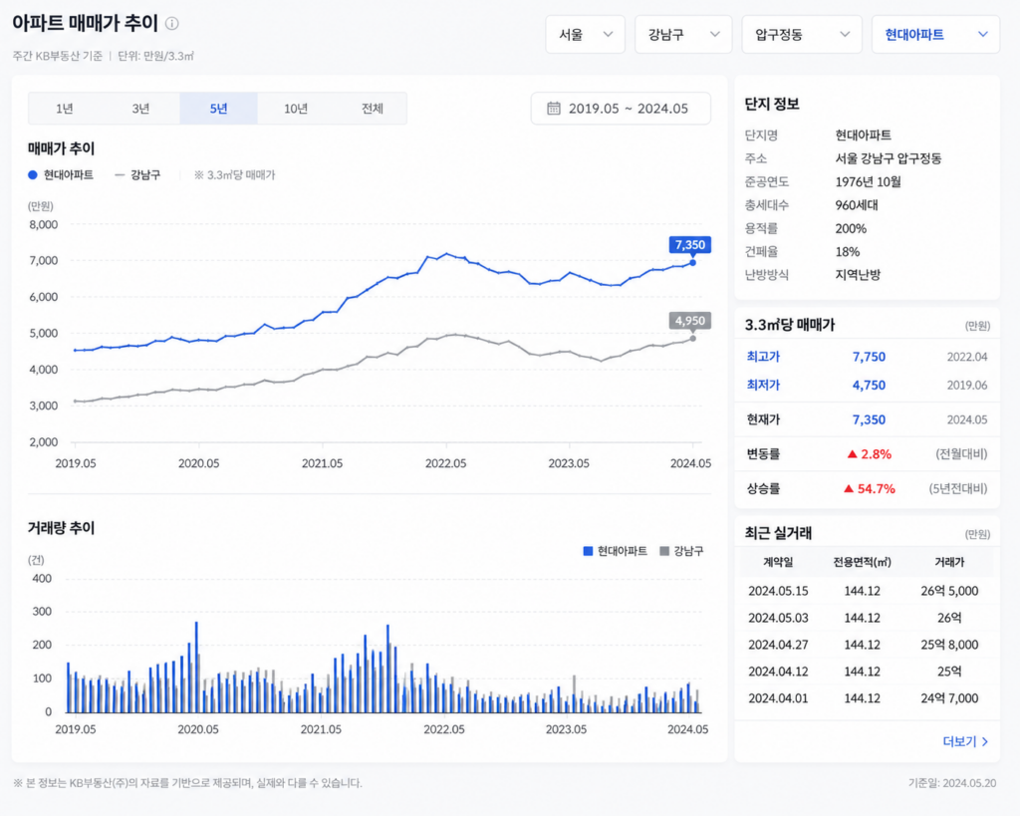Open the 더보기 more transactions link

coord(965,742)
